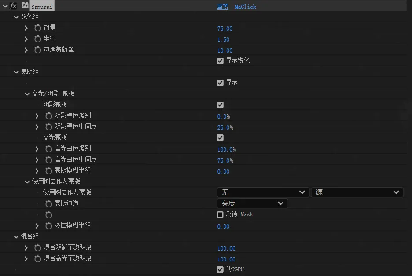
Task: Collapse the 高光/阴影 蒙版 section
Action: click(27, 94)
